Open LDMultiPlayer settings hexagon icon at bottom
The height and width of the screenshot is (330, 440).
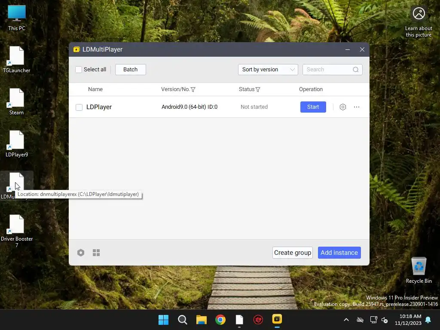pyautogui.click(x=81, y=253)
